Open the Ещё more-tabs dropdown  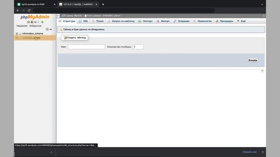point(241,21)
